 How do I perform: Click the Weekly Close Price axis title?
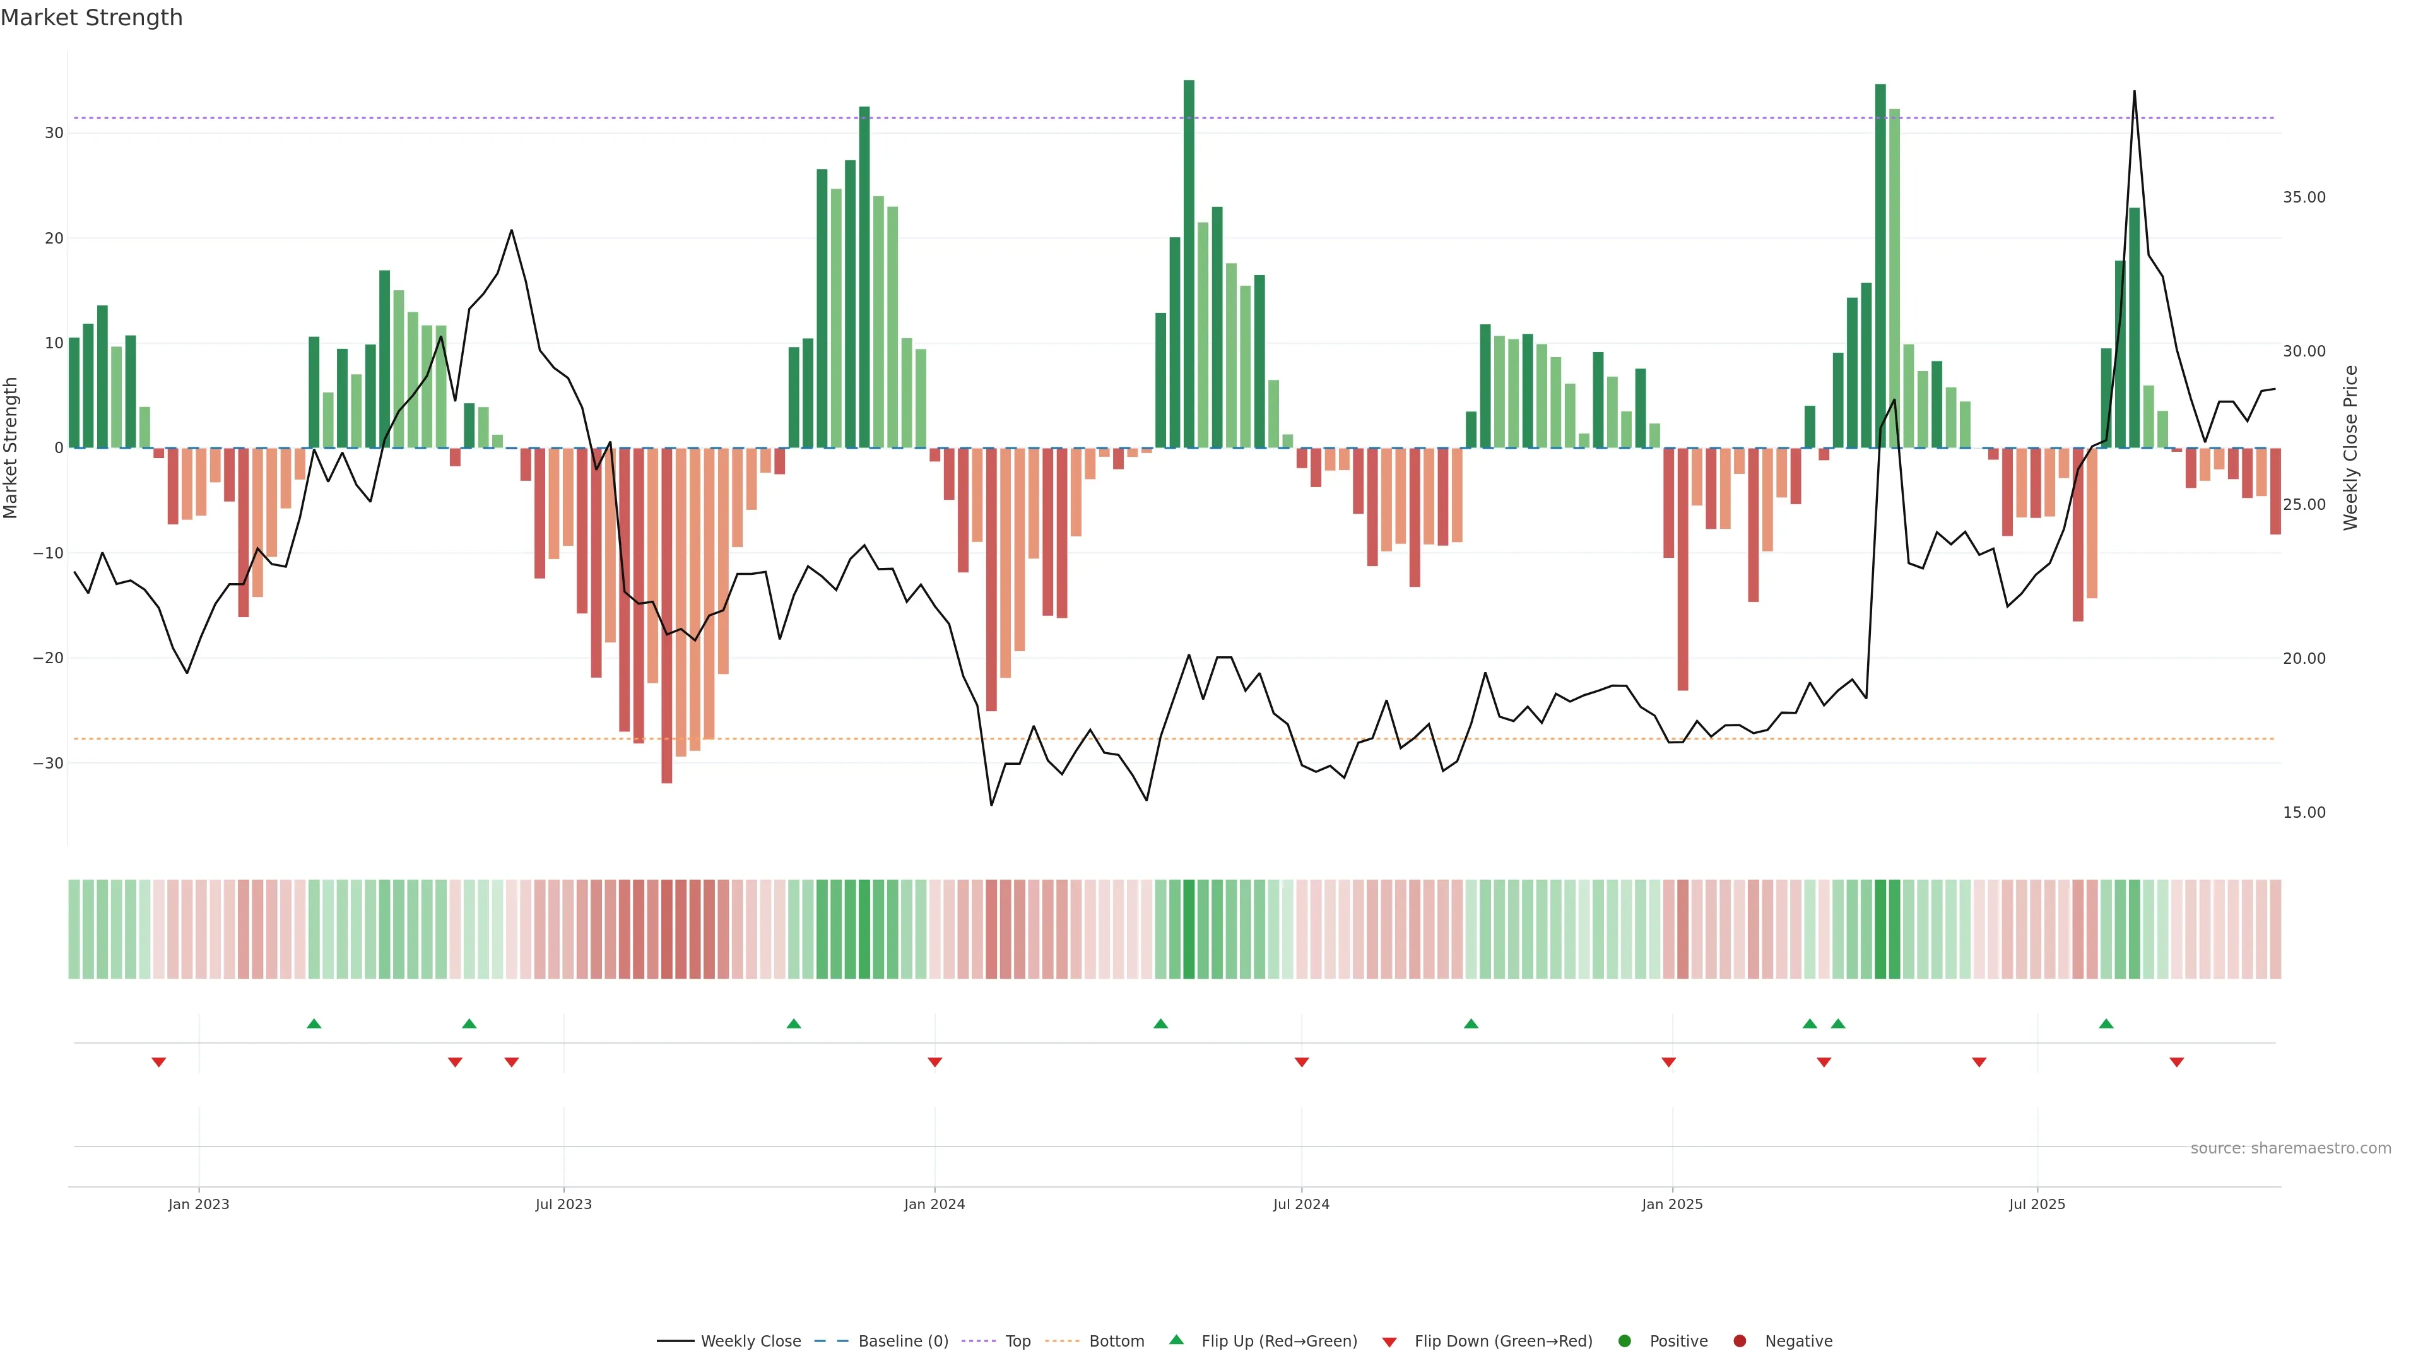tap(2350, 448)
